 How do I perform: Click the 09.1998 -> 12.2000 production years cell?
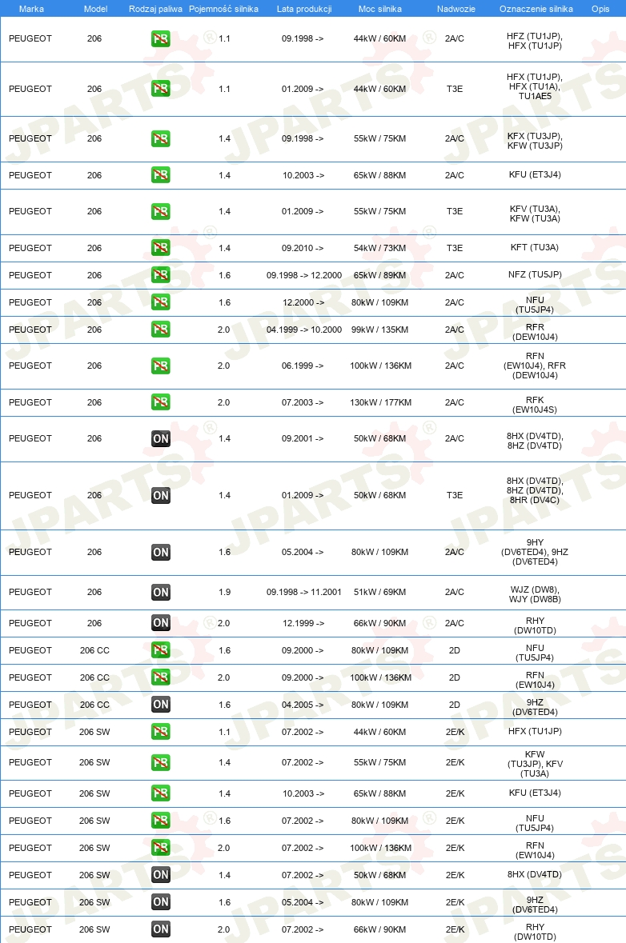(x=304, y=275)
